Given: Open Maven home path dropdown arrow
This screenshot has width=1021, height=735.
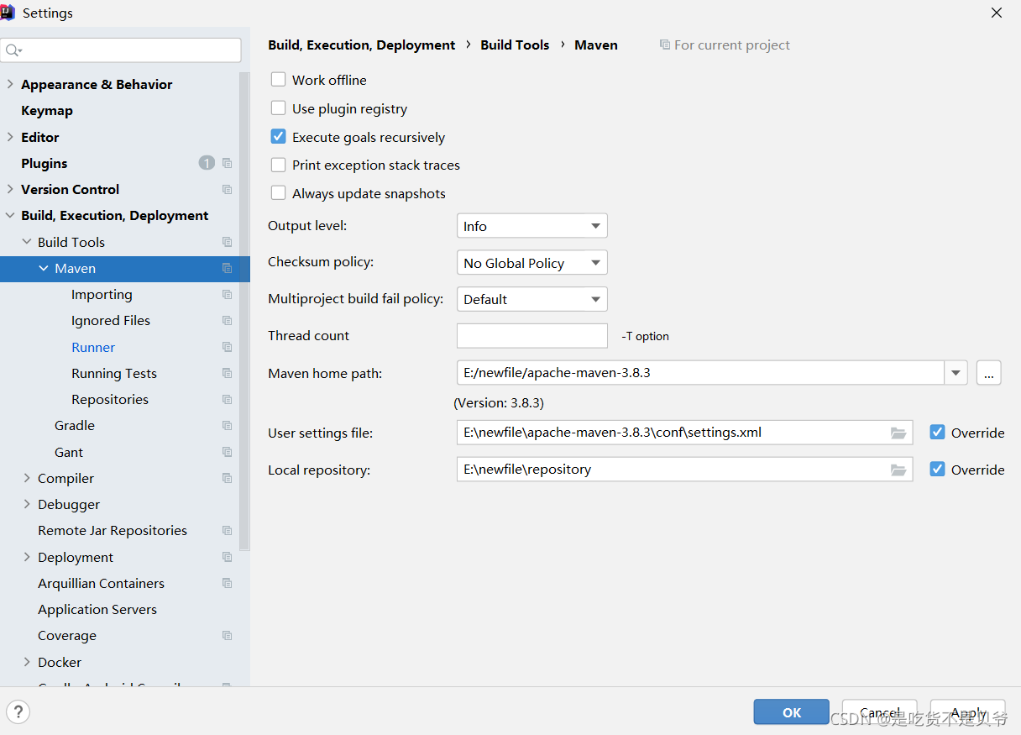Looking at the screenshot, I should pyautogui.click(x=956, y=373).
